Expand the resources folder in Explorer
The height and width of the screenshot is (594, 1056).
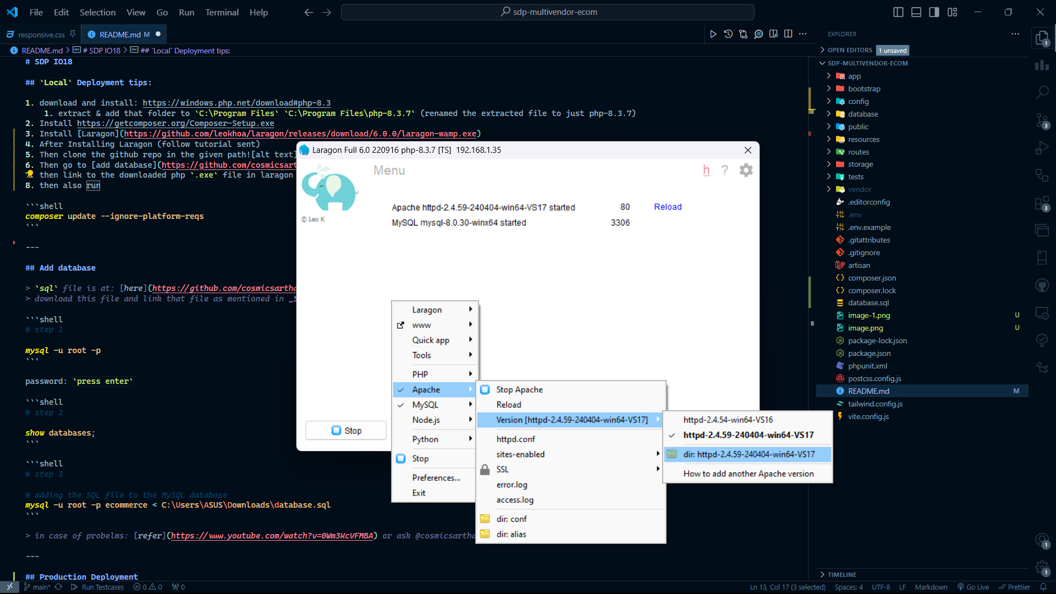coord(864,139)
